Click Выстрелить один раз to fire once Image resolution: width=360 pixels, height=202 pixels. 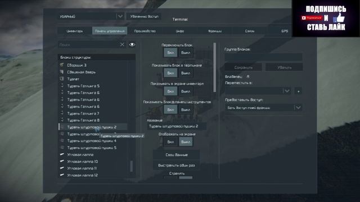tap(176, 166)
